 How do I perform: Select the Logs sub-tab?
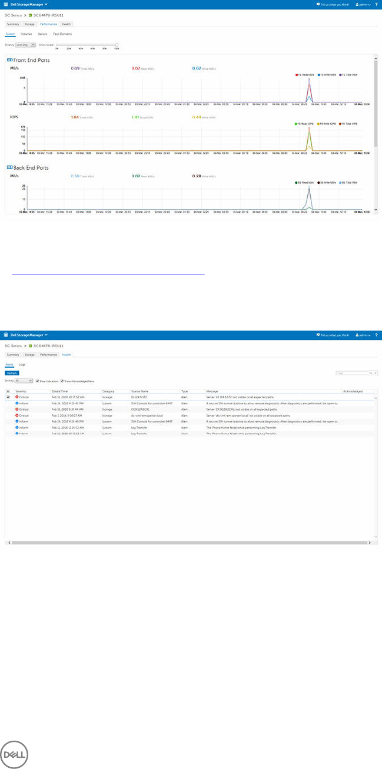tap(22, 365)
